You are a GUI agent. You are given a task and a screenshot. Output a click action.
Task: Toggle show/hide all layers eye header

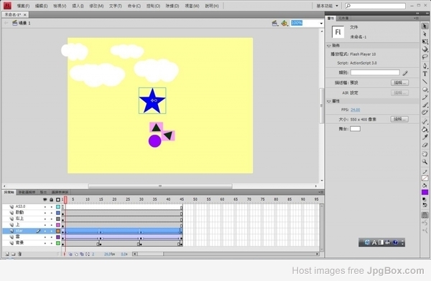tap(45, 199)
